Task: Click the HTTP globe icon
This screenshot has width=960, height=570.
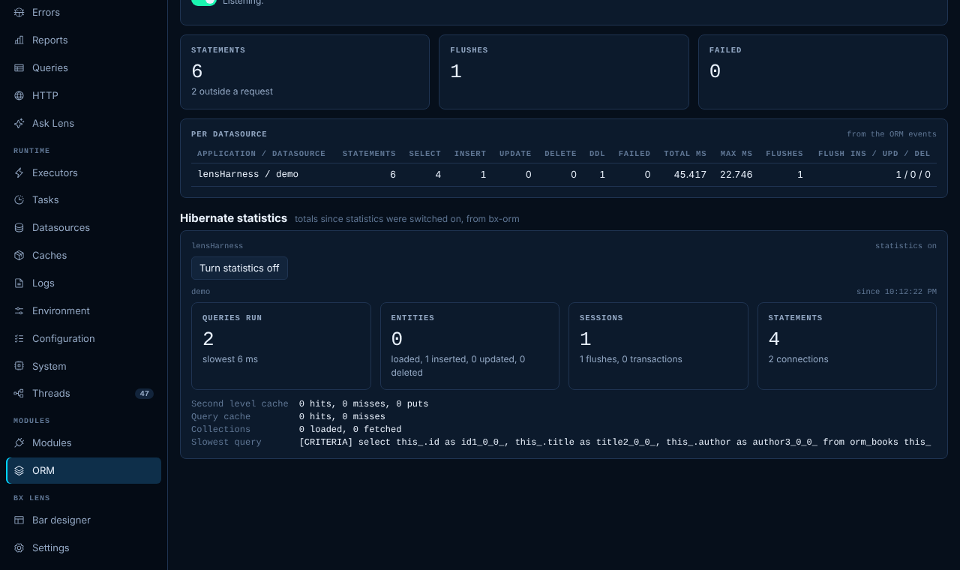Action: pos(19,96)
